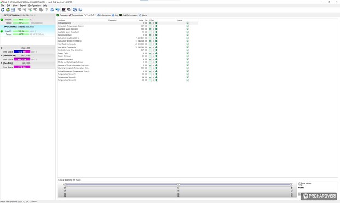
Task: Click the yellow-green disc toolbar icon
Action: pyautogui.click(x=8, y=10)
